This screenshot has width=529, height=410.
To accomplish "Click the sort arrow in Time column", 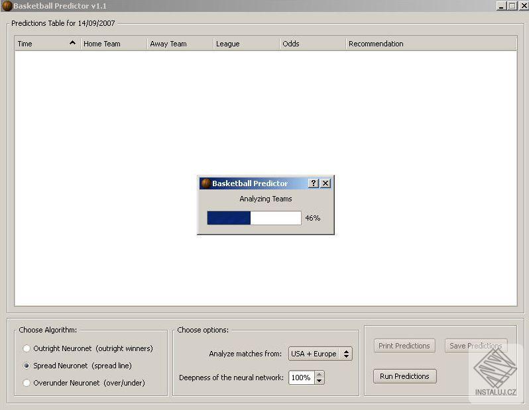I will coord(72,43).
